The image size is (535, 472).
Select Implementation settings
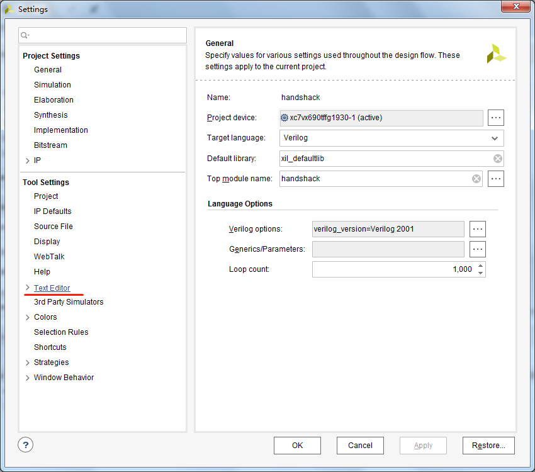61,130
